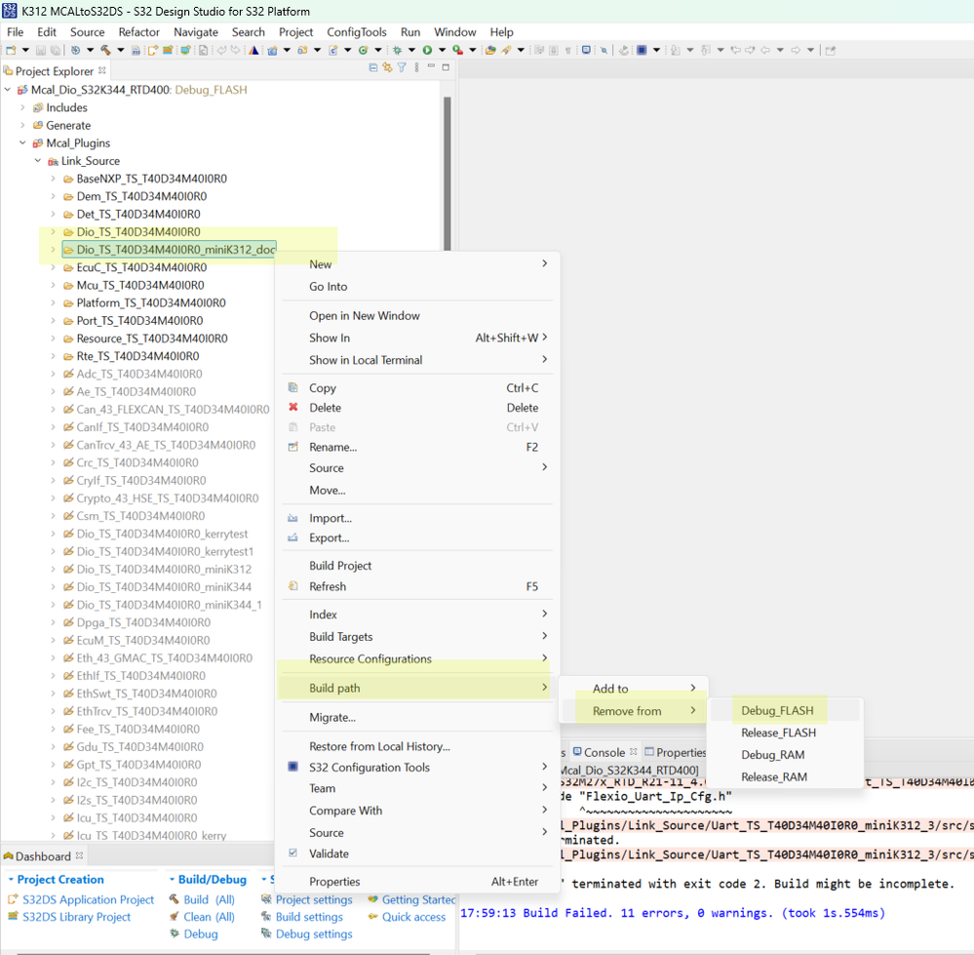Click the green Run toolbar icon
974x955 pixels.
pyautogui.click(x=427, y=51)
